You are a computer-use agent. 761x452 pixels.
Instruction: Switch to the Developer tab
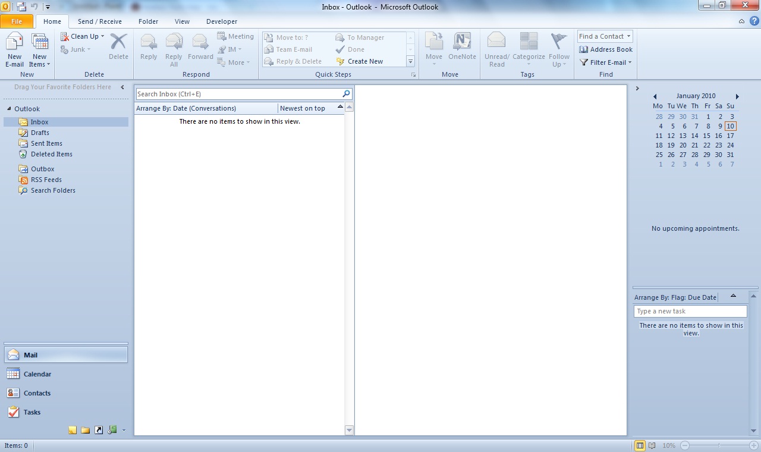222,21
